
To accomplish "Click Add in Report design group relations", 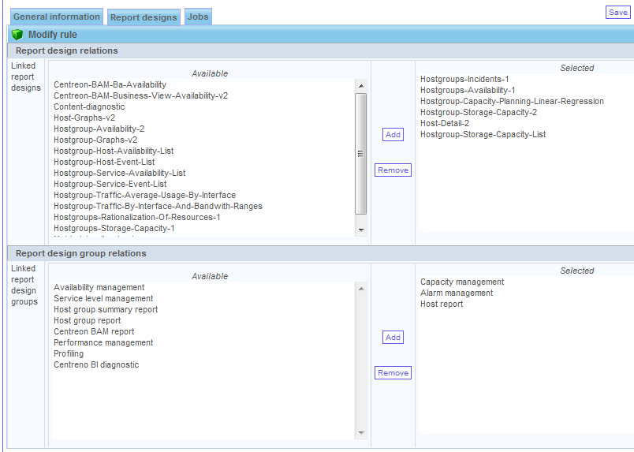I will click(393, 337).
